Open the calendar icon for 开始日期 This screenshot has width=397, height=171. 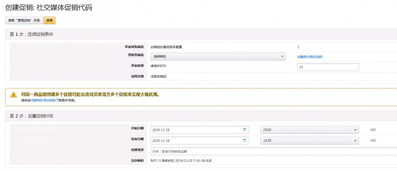tap(244, 130)
